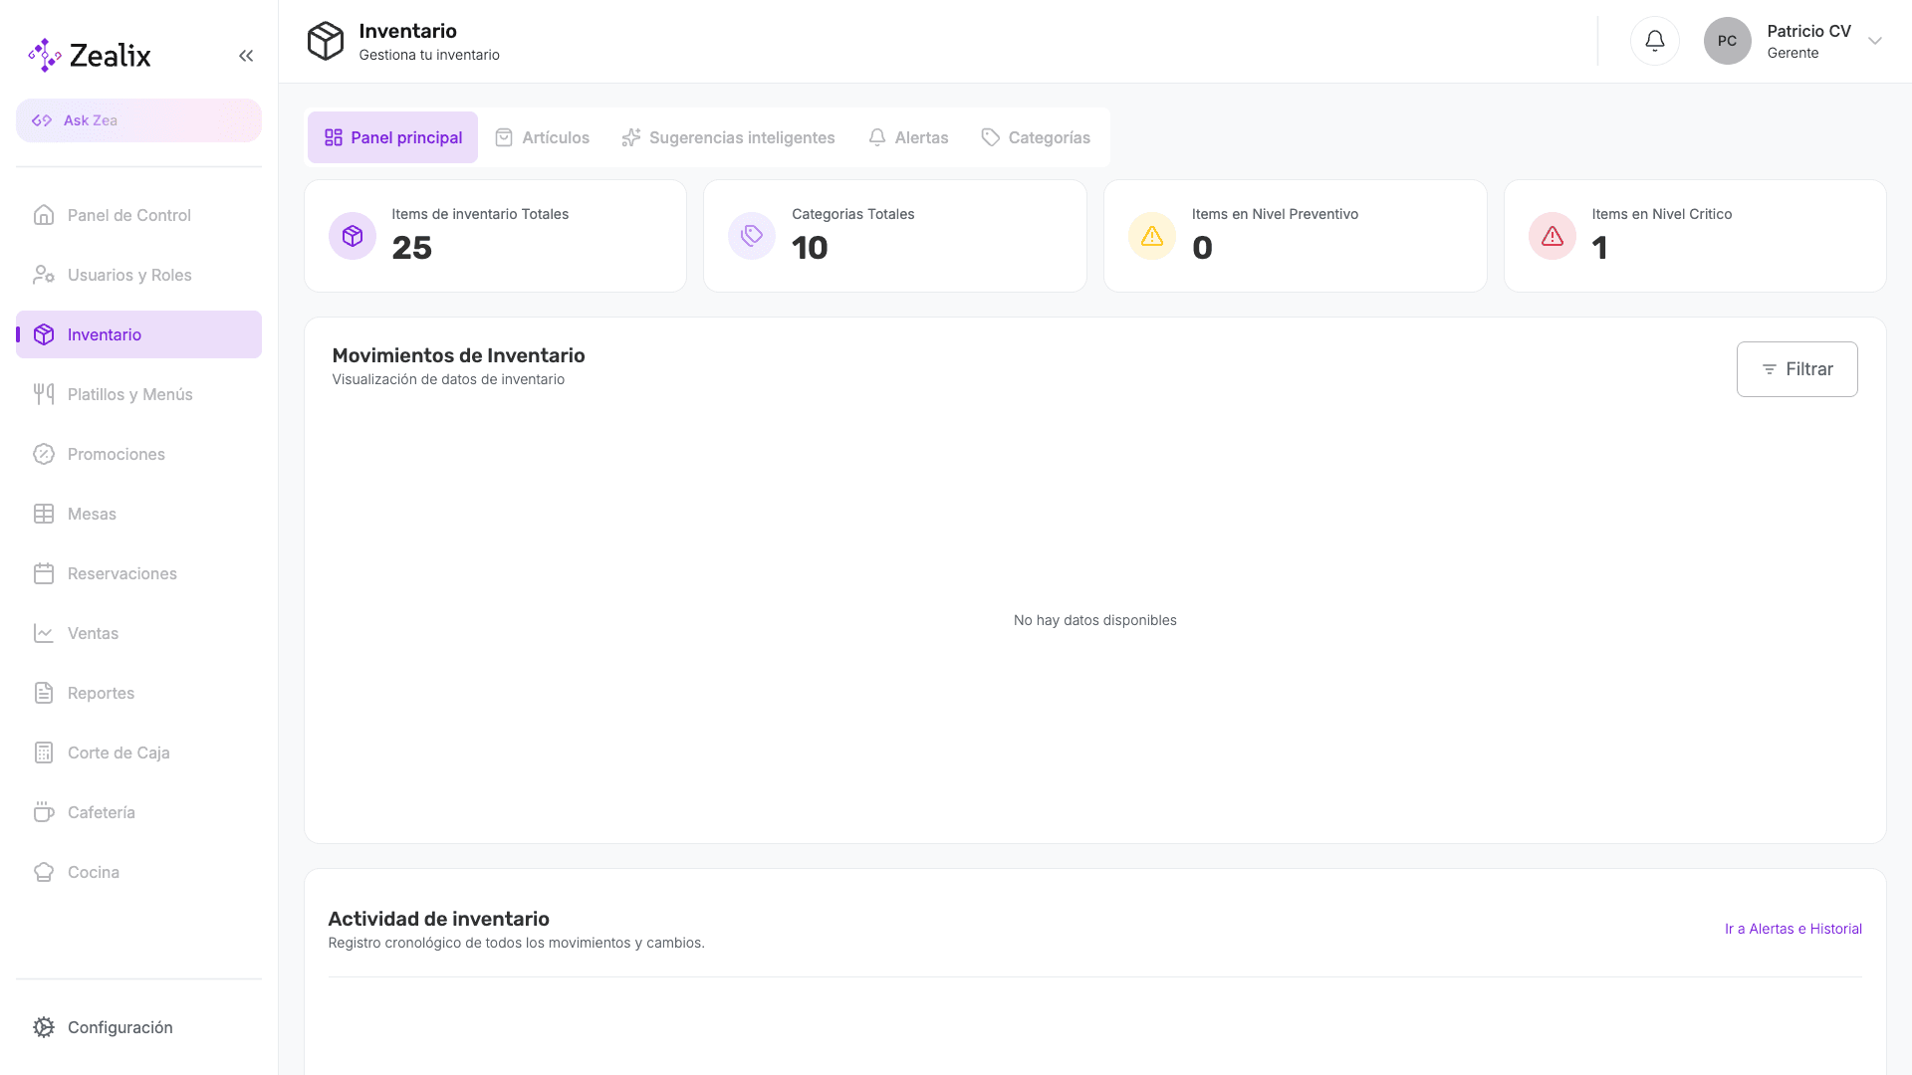The width and height of the screenshot is (1912, 1075).
Task: Click the Usuarios y Roles icon
Action: (44, 275)
